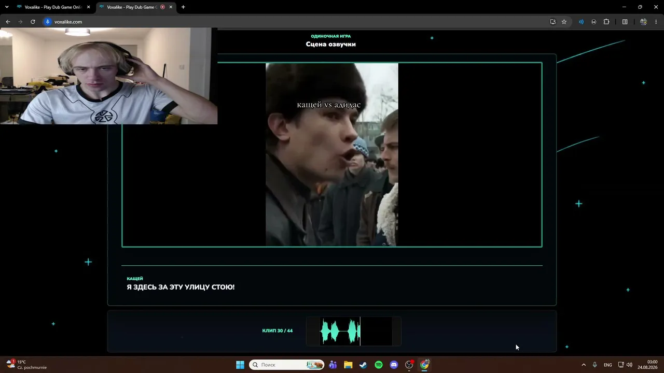The image size is (664, 373).
Task: Bookmark this page with the star
Action: (564, 22)
